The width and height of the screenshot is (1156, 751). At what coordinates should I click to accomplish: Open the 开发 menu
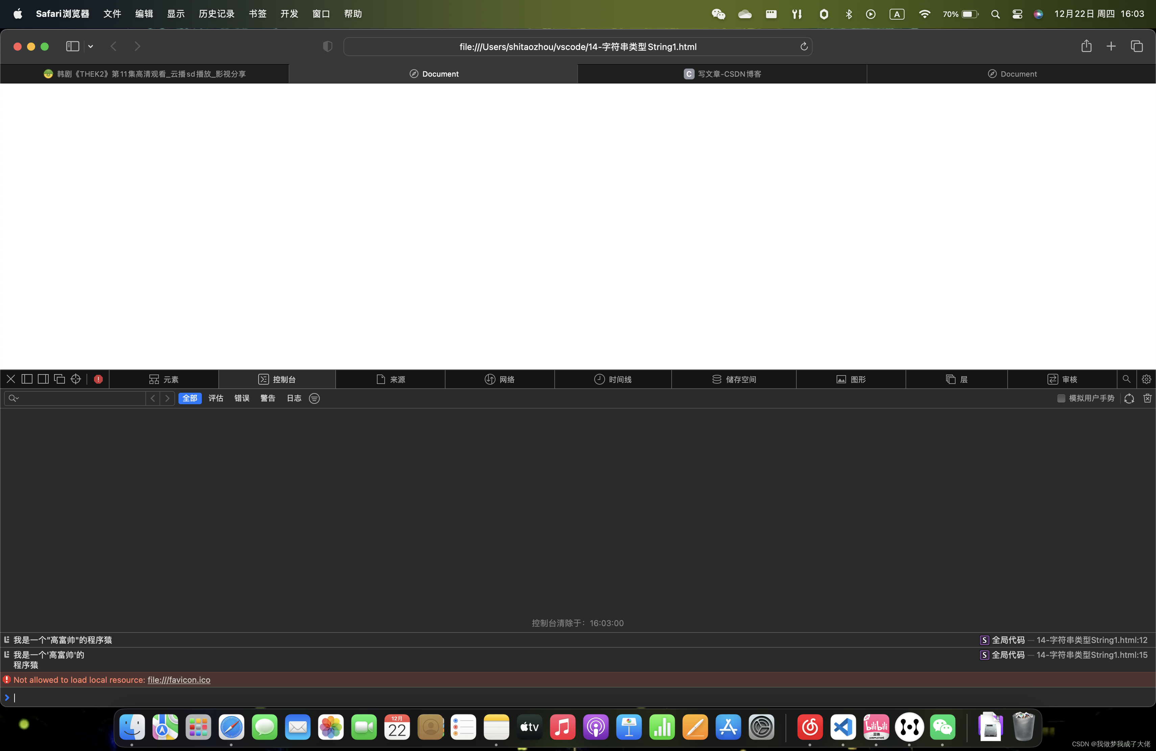(289, 14)
